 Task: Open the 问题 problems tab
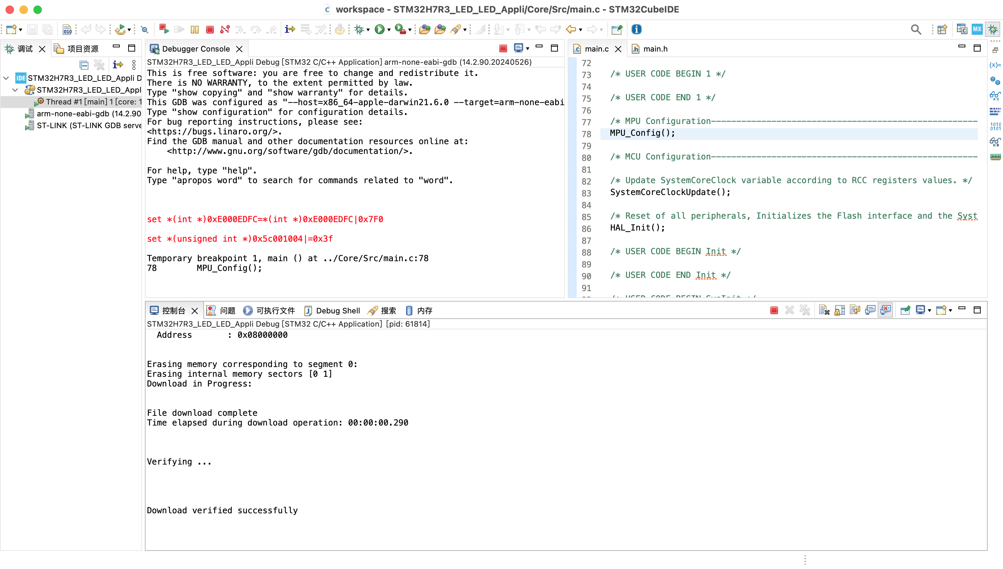pyautogui.click(x=221, y=311)
